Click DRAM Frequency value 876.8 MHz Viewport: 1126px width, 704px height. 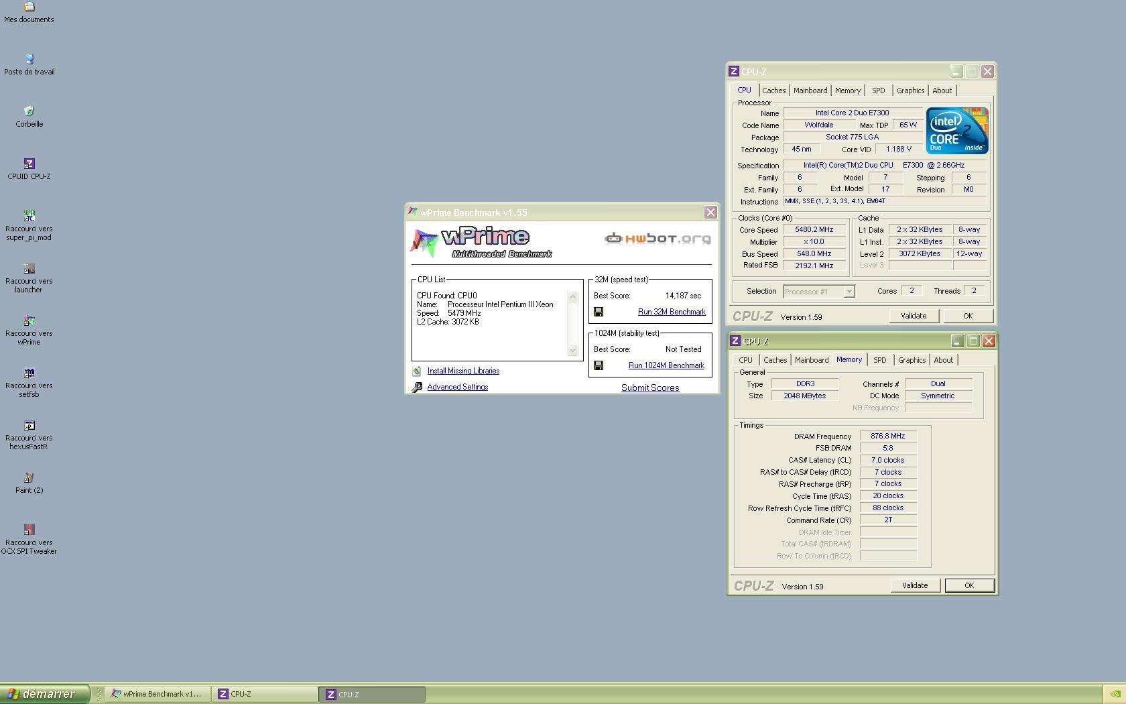[888, 436]
